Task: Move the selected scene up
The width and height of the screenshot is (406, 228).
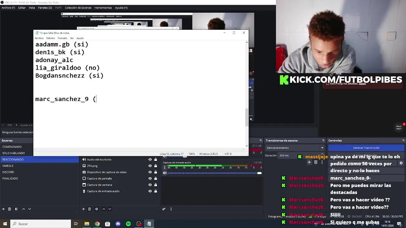Action: tap(23, 209)
